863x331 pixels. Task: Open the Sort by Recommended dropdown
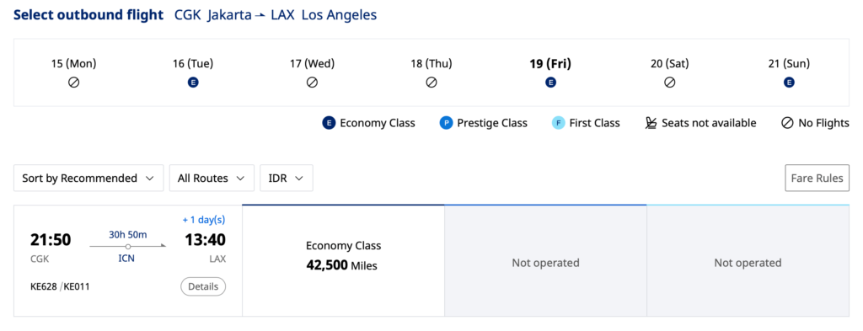pyautogui.click(x=88, y=179)
